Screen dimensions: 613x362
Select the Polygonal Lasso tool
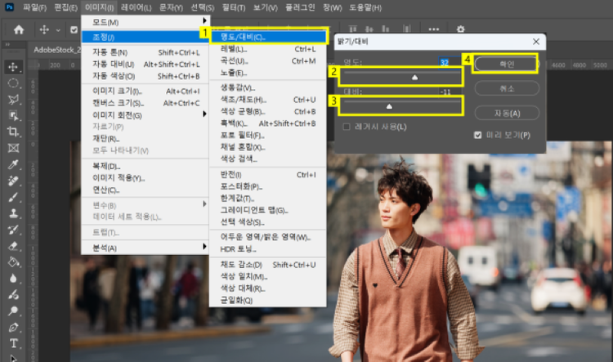(x=13, y=100)
